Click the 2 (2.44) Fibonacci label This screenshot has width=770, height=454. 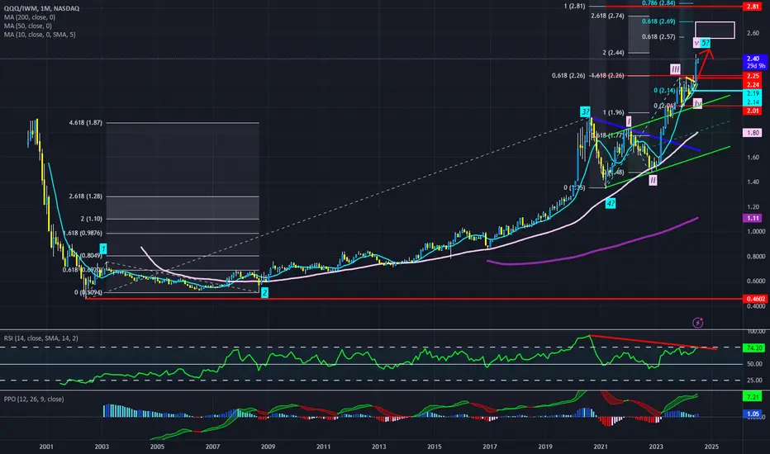tap(613, 53)
